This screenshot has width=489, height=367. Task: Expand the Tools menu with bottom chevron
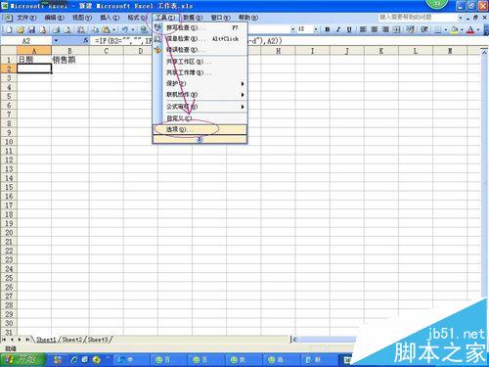pos(200,139)
